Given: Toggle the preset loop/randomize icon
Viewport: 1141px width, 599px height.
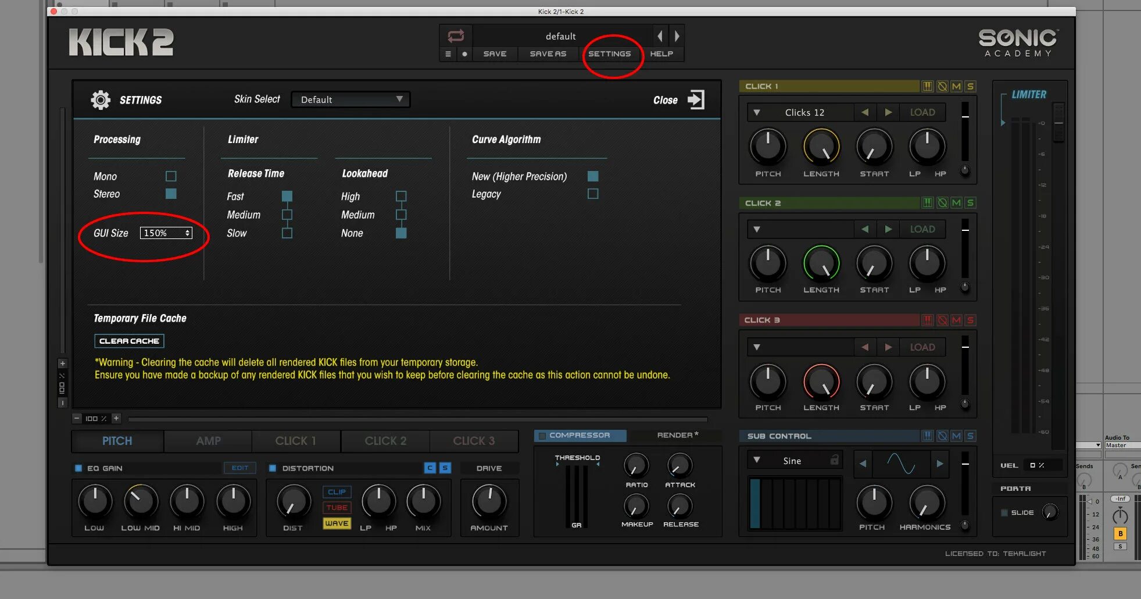Looking at the screenshot, I should tap(456, 36).
